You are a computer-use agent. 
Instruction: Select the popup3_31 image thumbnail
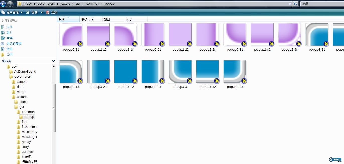[180, 72]
